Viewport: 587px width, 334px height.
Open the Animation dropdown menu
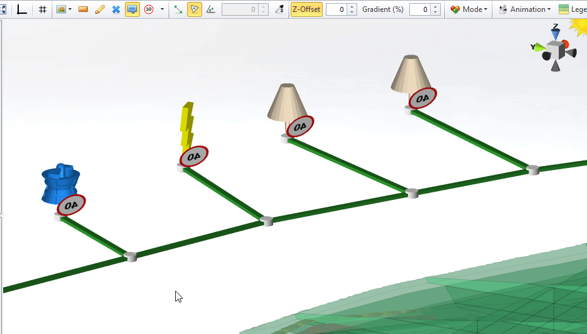coord(525,9)
